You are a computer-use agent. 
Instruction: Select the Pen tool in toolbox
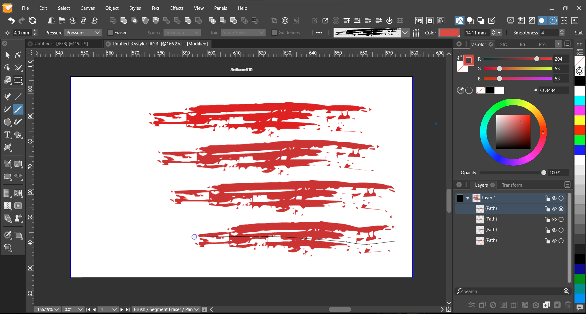7,97
